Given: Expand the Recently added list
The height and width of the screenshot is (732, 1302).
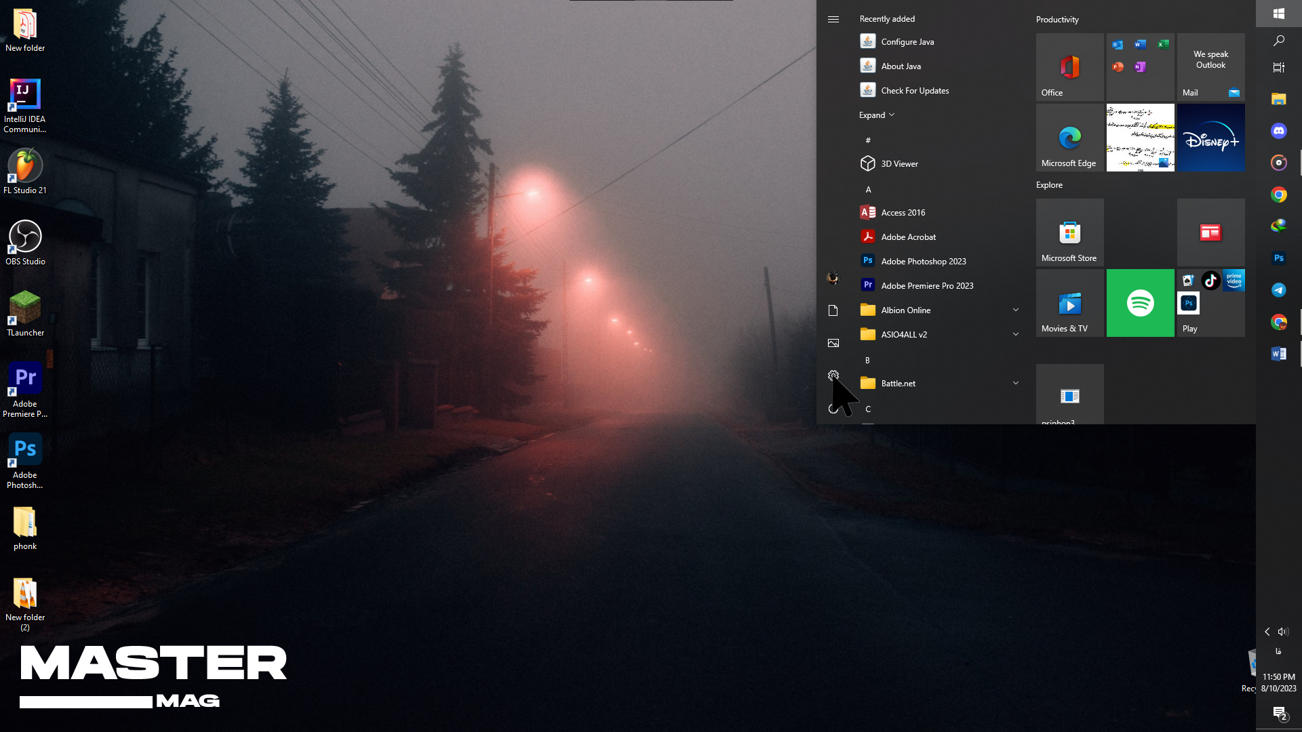Looking at the screenshot, I should pos(877,115).
